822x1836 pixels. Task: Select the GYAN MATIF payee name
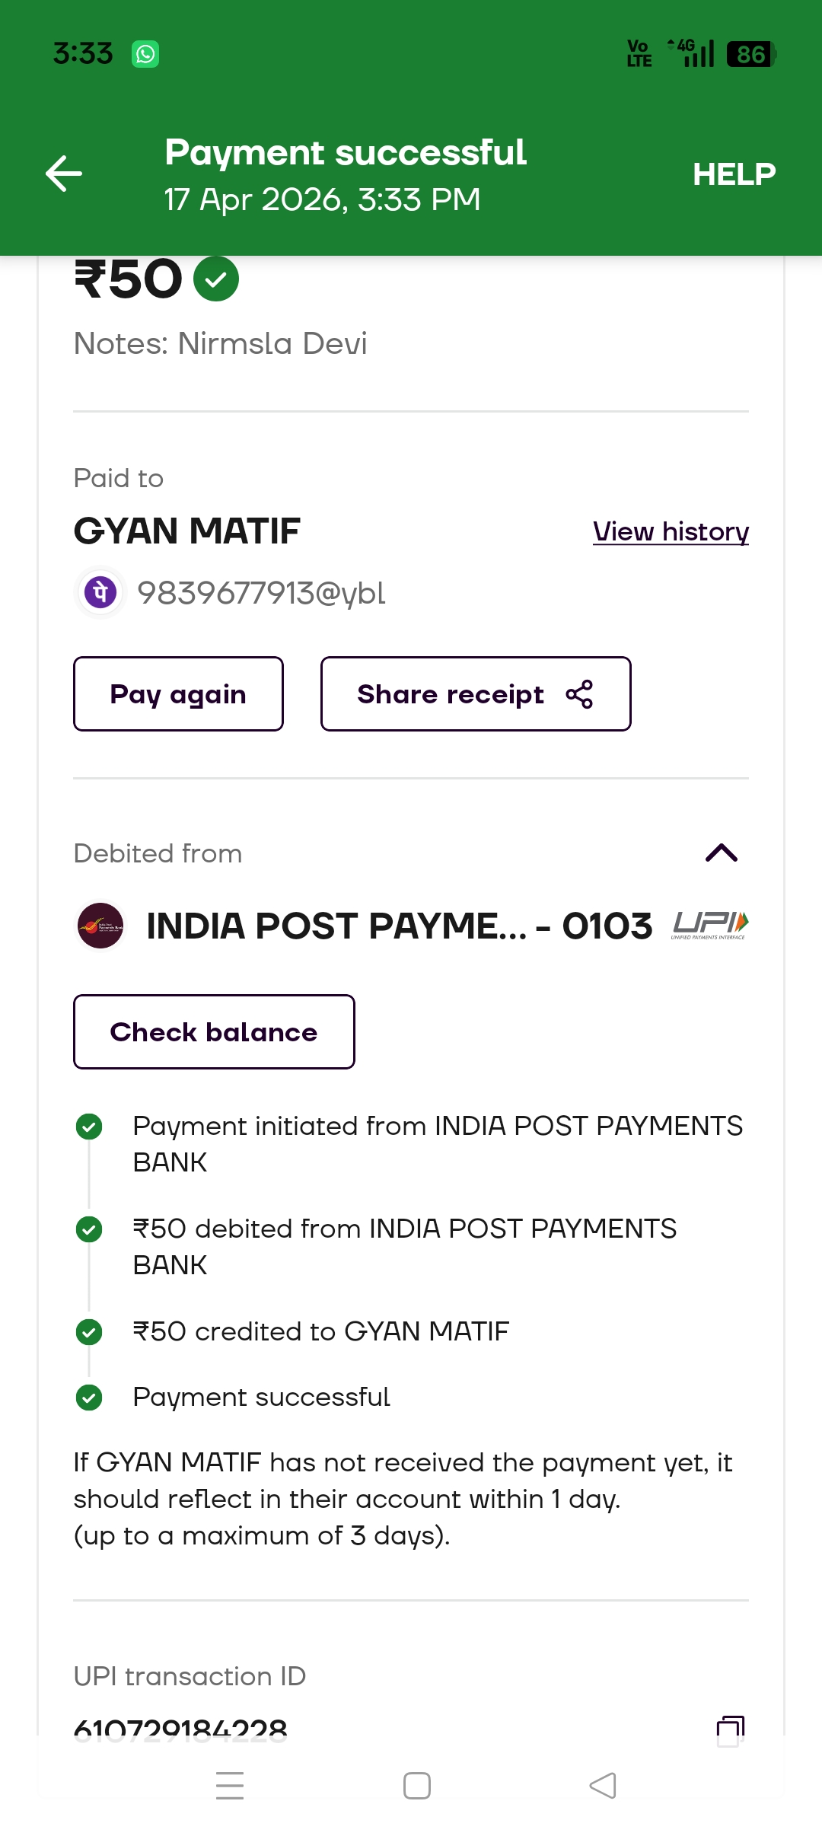[187, 531]
